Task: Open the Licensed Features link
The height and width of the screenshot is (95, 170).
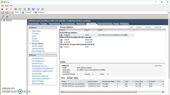Action: tap(37, 59)
